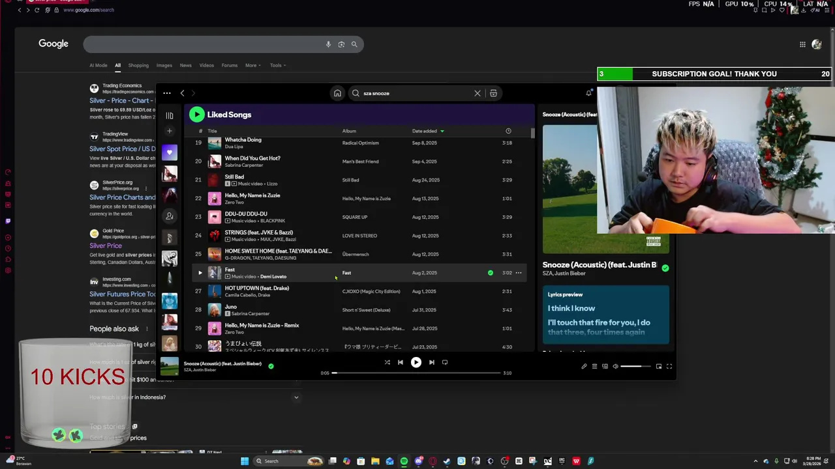Viewport: 835px width, 469px height.
Task: Go back in Spotify navigation
Action: (x=182, y=93)
